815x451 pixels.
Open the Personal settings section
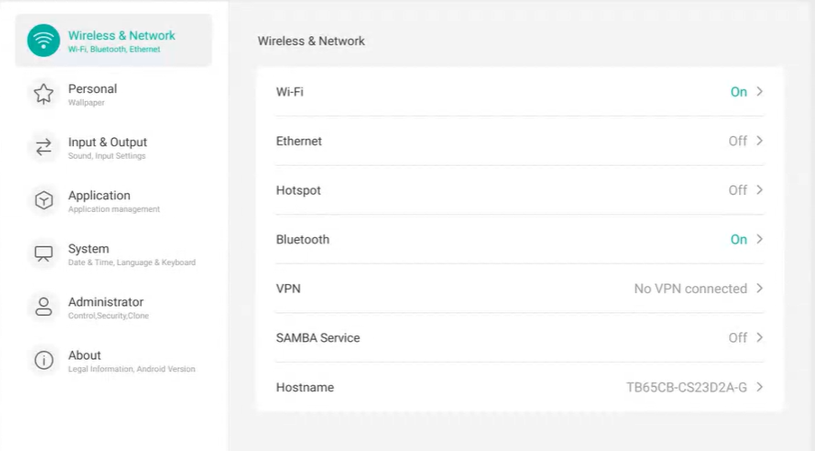pos(92,89)
